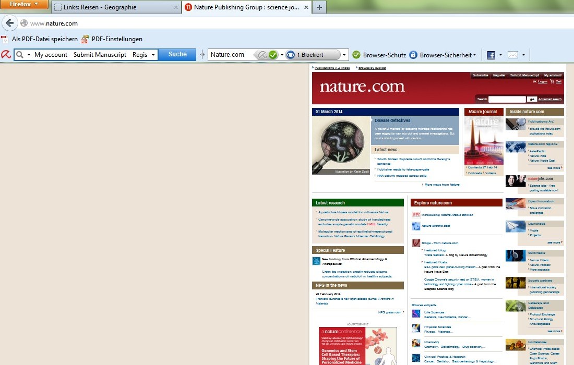The height and width of the screenshot is (365, 574).
Task: Click the PDF-Einstellungen icon
Action: coord(85,39)
